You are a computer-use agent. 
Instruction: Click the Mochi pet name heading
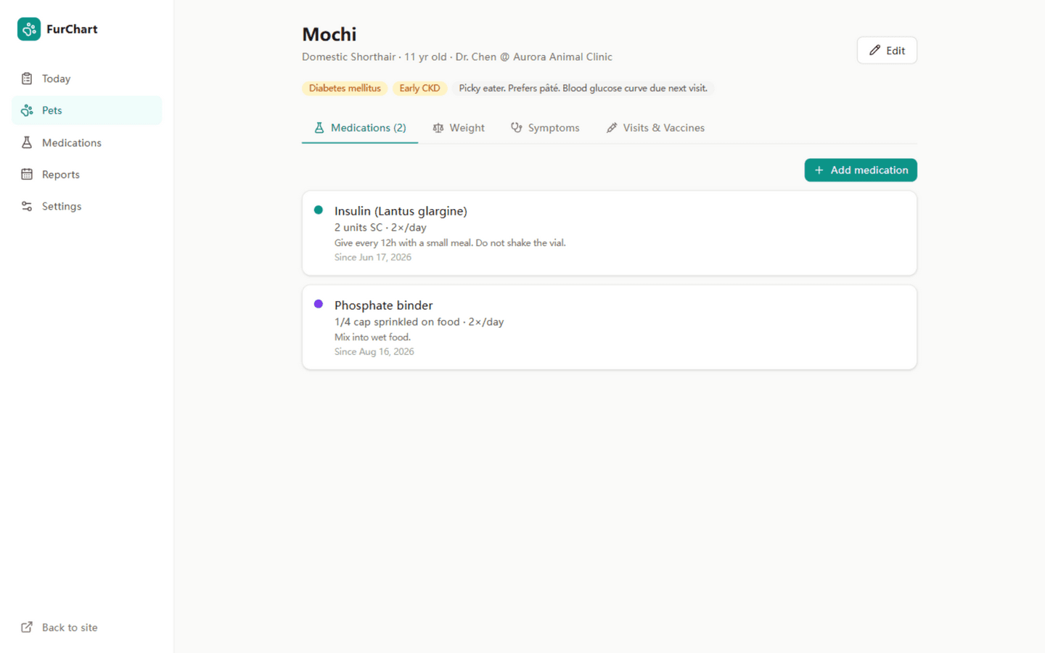tap(329, 34)
